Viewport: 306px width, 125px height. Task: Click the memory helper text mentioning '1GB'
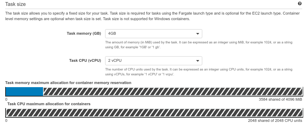click(199, 45)
